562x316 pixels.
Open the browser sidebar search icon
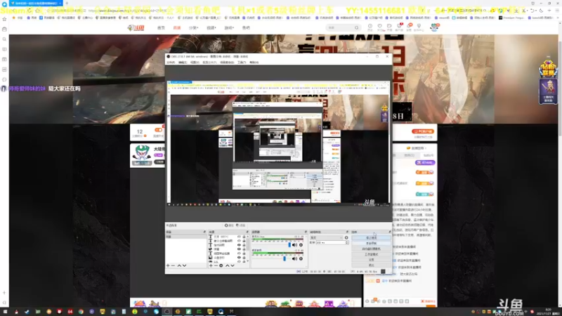[4, 39]
